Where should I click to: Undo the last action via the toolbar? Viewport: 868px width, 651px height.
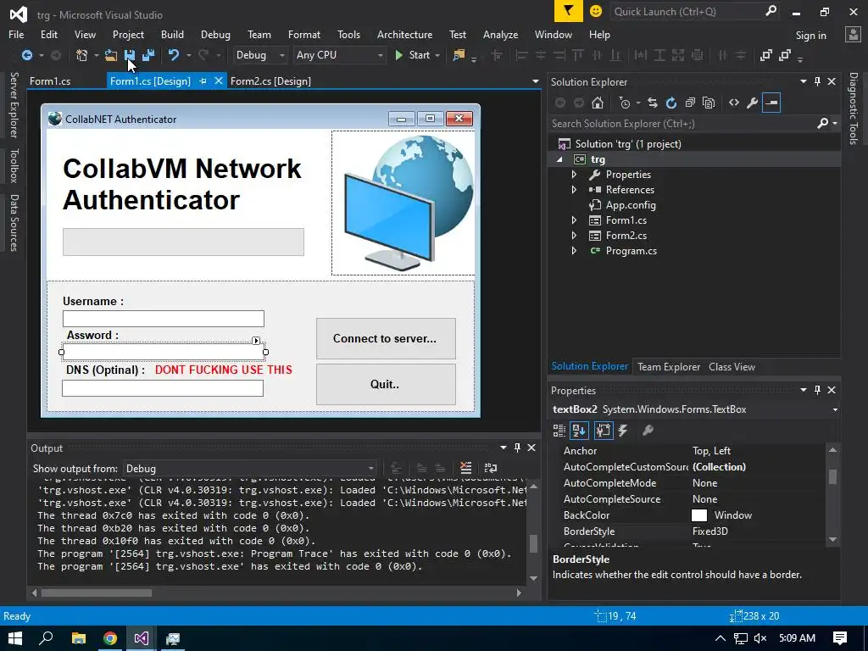tap(174, 55)
